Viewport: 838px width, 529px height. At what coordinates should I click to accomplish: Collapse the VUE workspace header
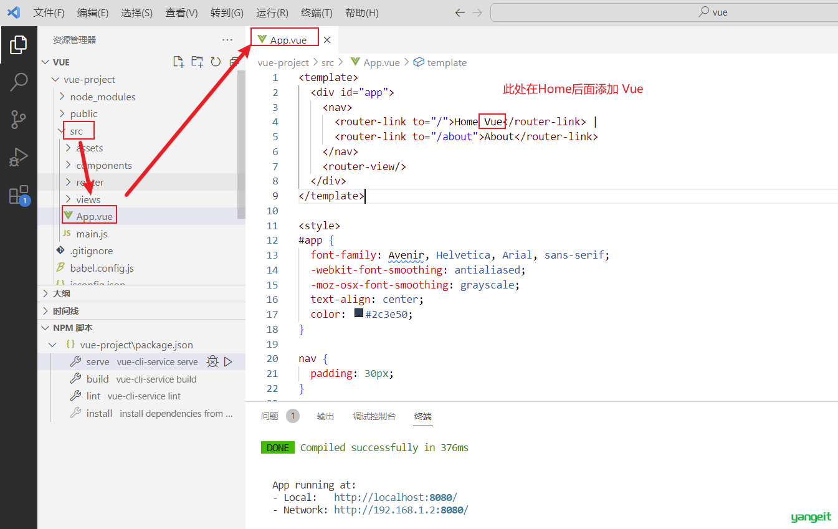click(x=45, y=62)
